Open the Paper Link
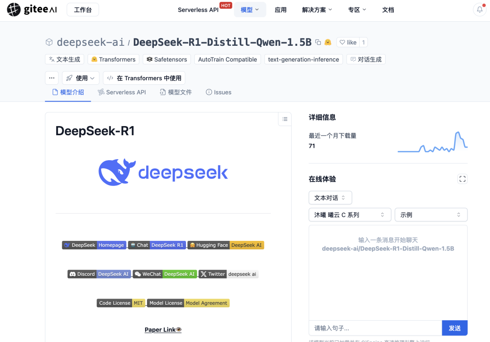Screen dimensions: 490x342 [x=163, y=329]
